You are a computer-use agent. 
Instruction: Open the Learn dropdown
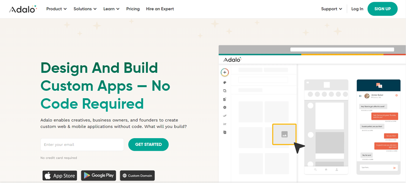point(111,9)
